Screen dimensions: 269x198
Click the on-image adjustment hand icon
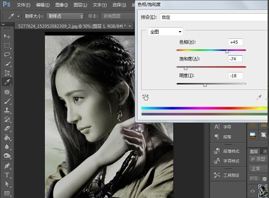point(146,97)
